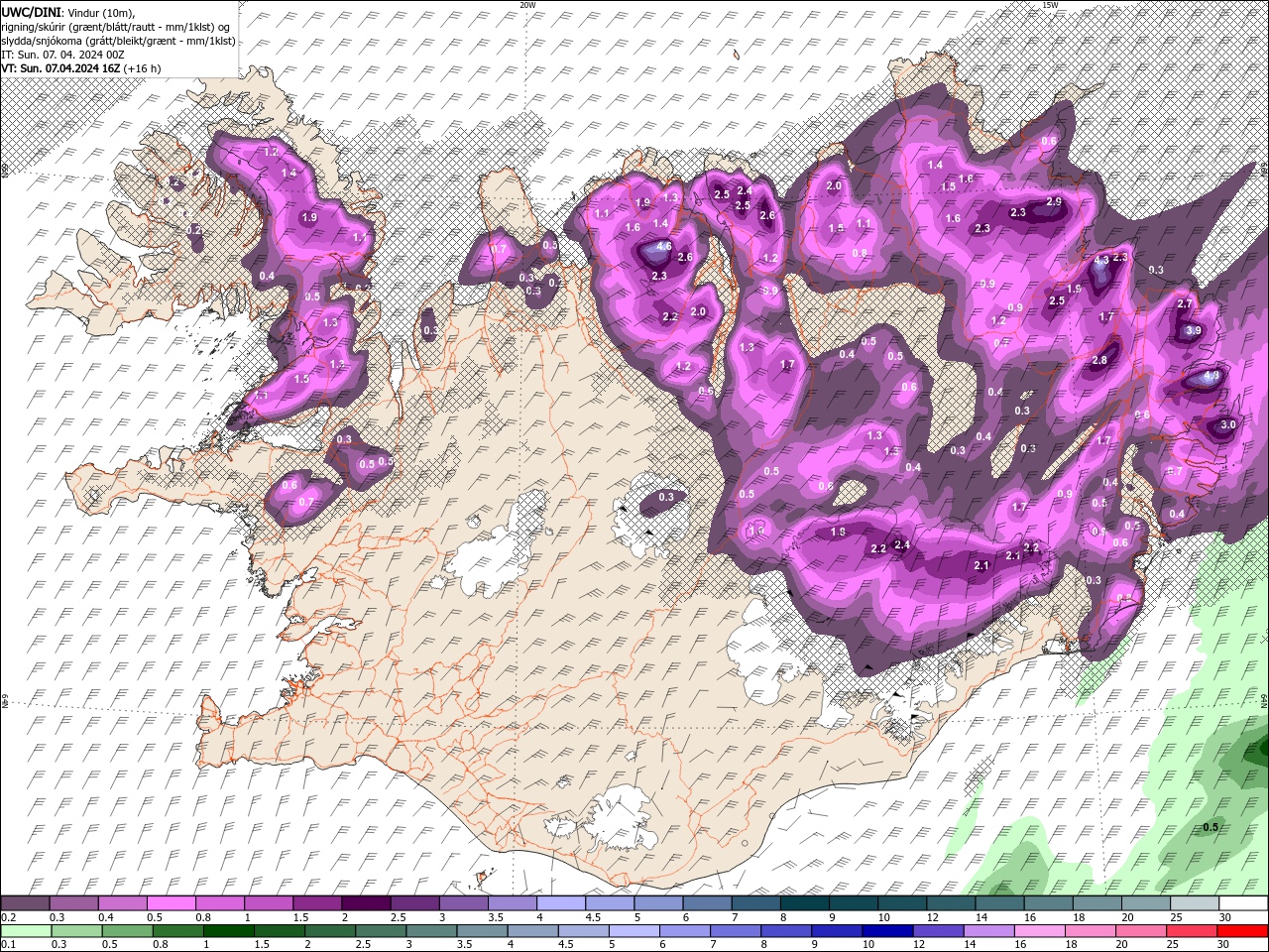The height and width of the screenshot is (952, 1269).
Task: Click the white snow legend swatch after 30
Action: click(x=1243, y=903)
